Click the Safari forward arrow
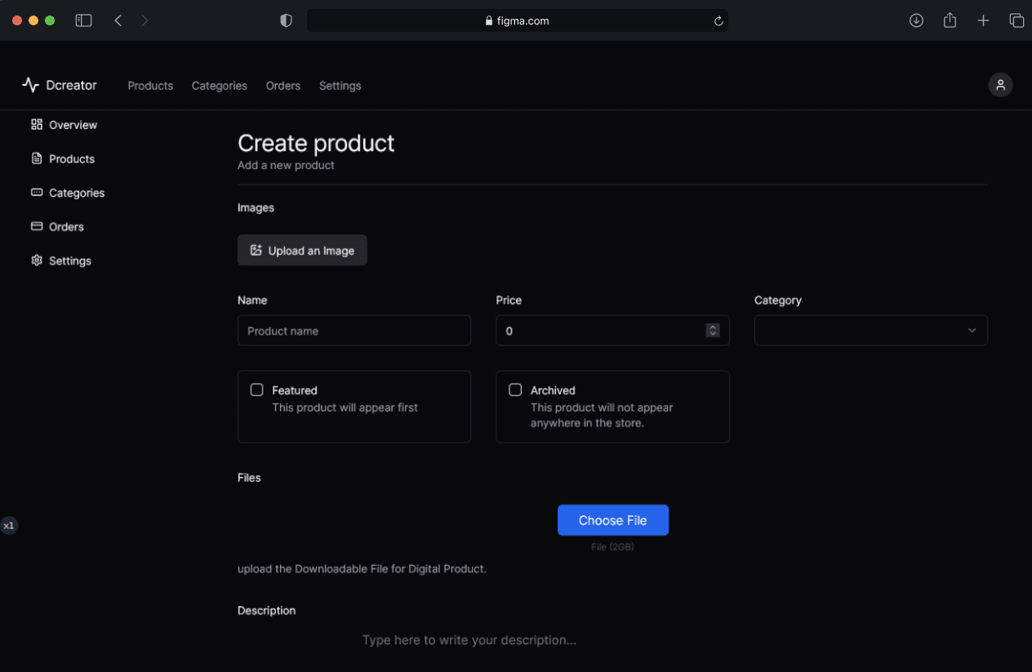1032x672 pixels. pos(145,20)
